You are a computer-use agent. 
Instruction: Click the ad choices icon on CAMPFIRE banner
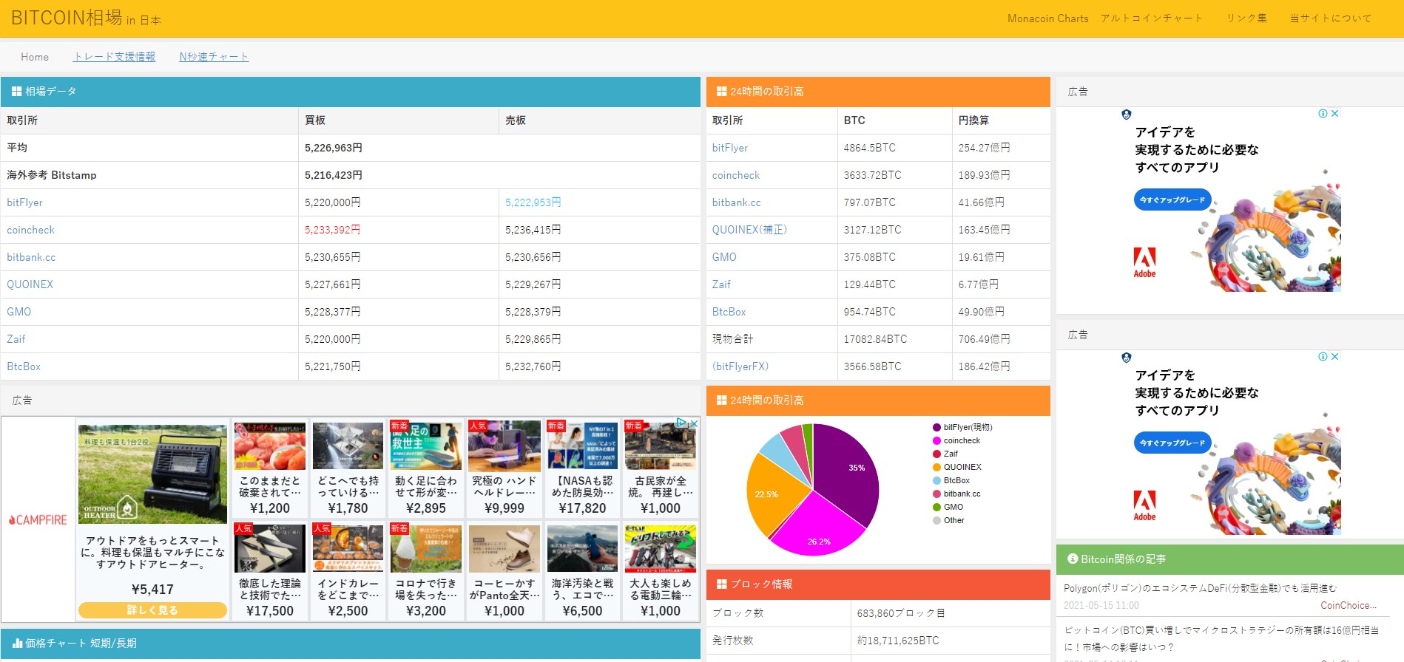click(x=683, y=423)
